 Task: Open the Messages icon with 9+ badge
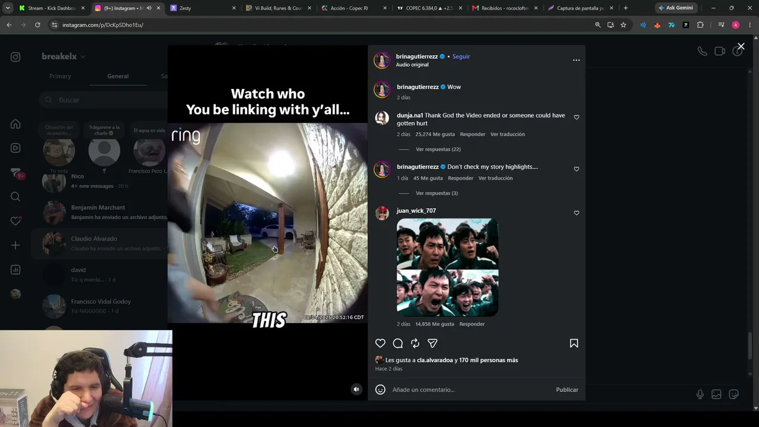15,173
